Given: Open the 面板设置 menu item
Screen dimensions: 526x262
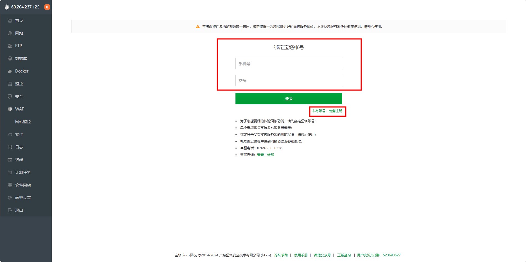Looking at the screenshot, I should 26,198.
